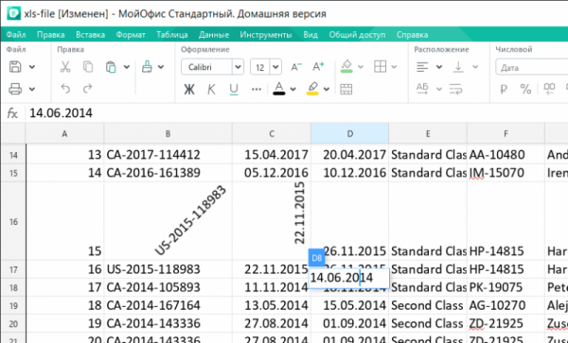Click the Save file icon

[15, 67]
